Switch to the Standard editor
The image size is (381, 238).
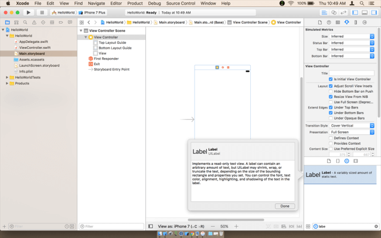point(324,12)
